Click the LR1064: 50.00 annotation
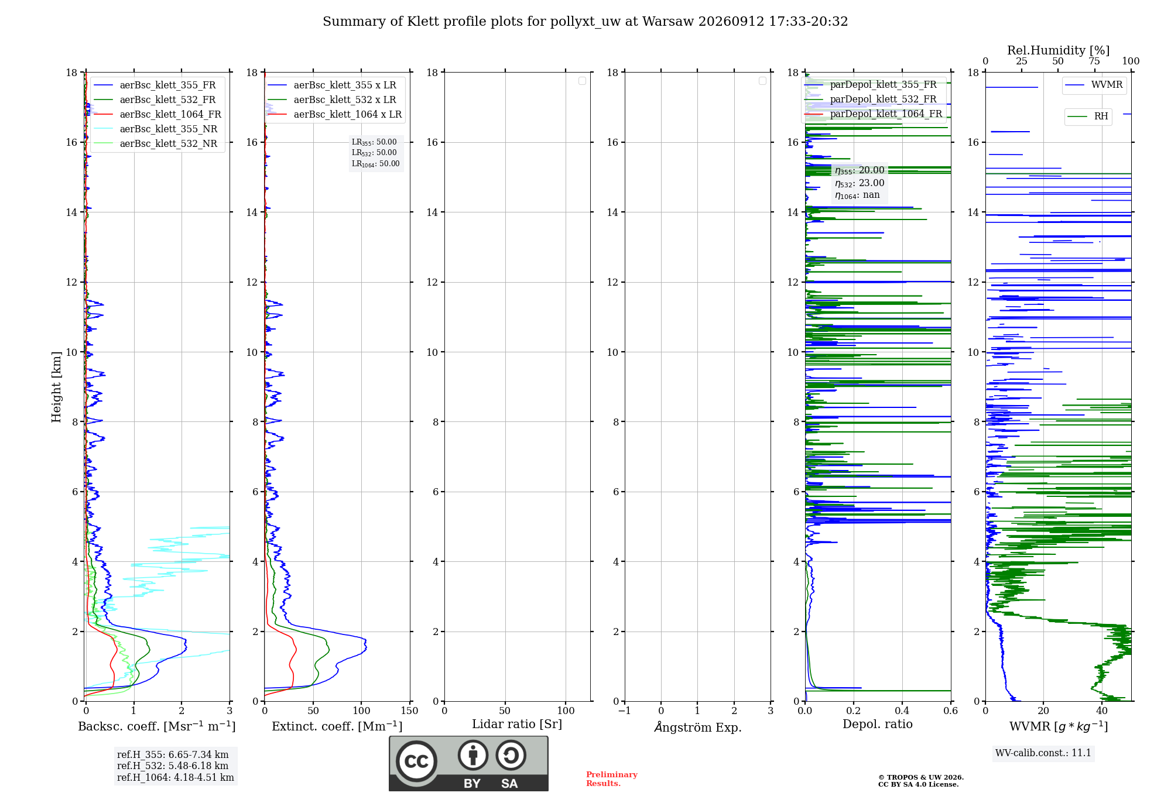 point(376,164)
